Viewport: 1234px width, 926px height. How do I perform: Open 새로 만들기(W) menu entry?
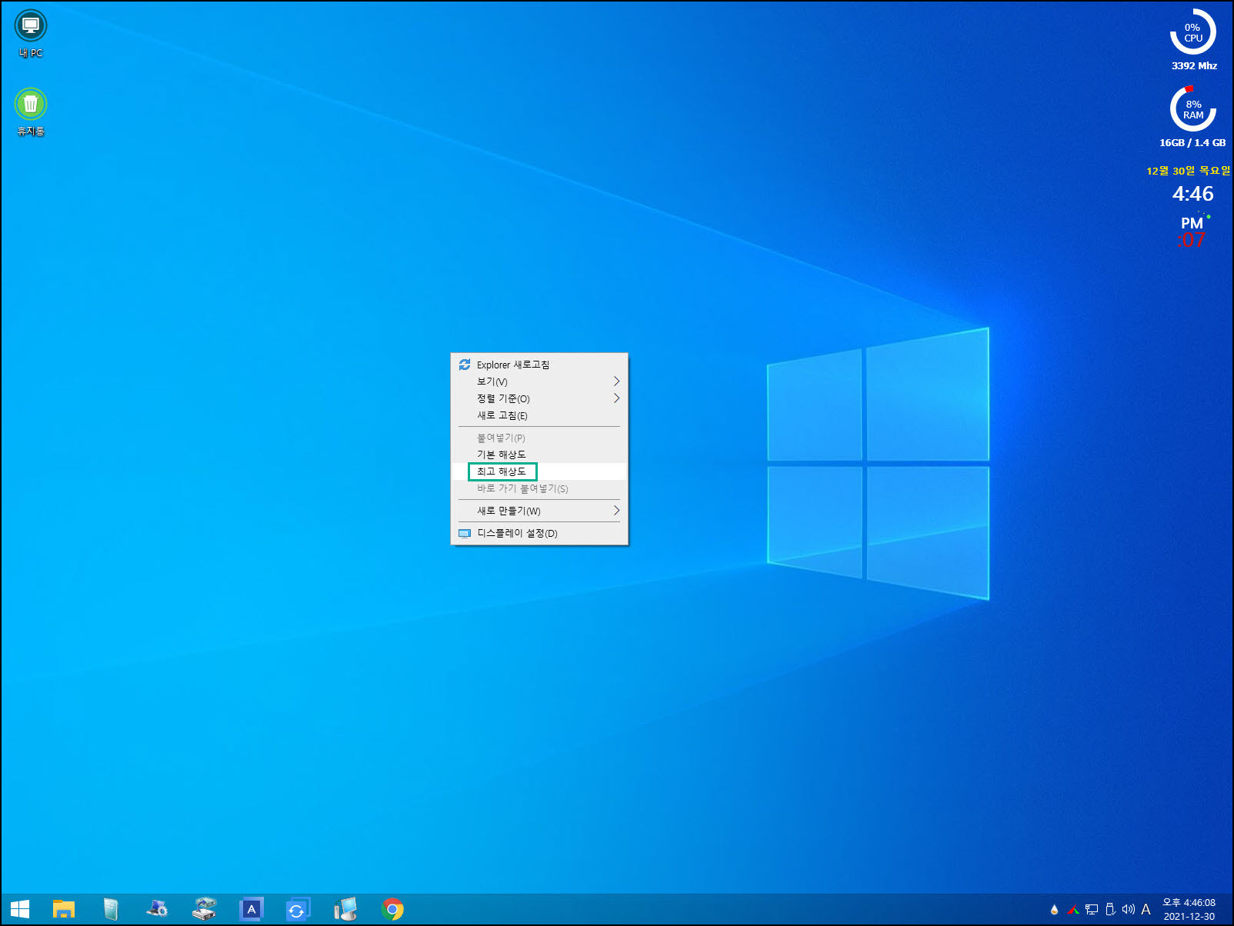tap(539, 511)
